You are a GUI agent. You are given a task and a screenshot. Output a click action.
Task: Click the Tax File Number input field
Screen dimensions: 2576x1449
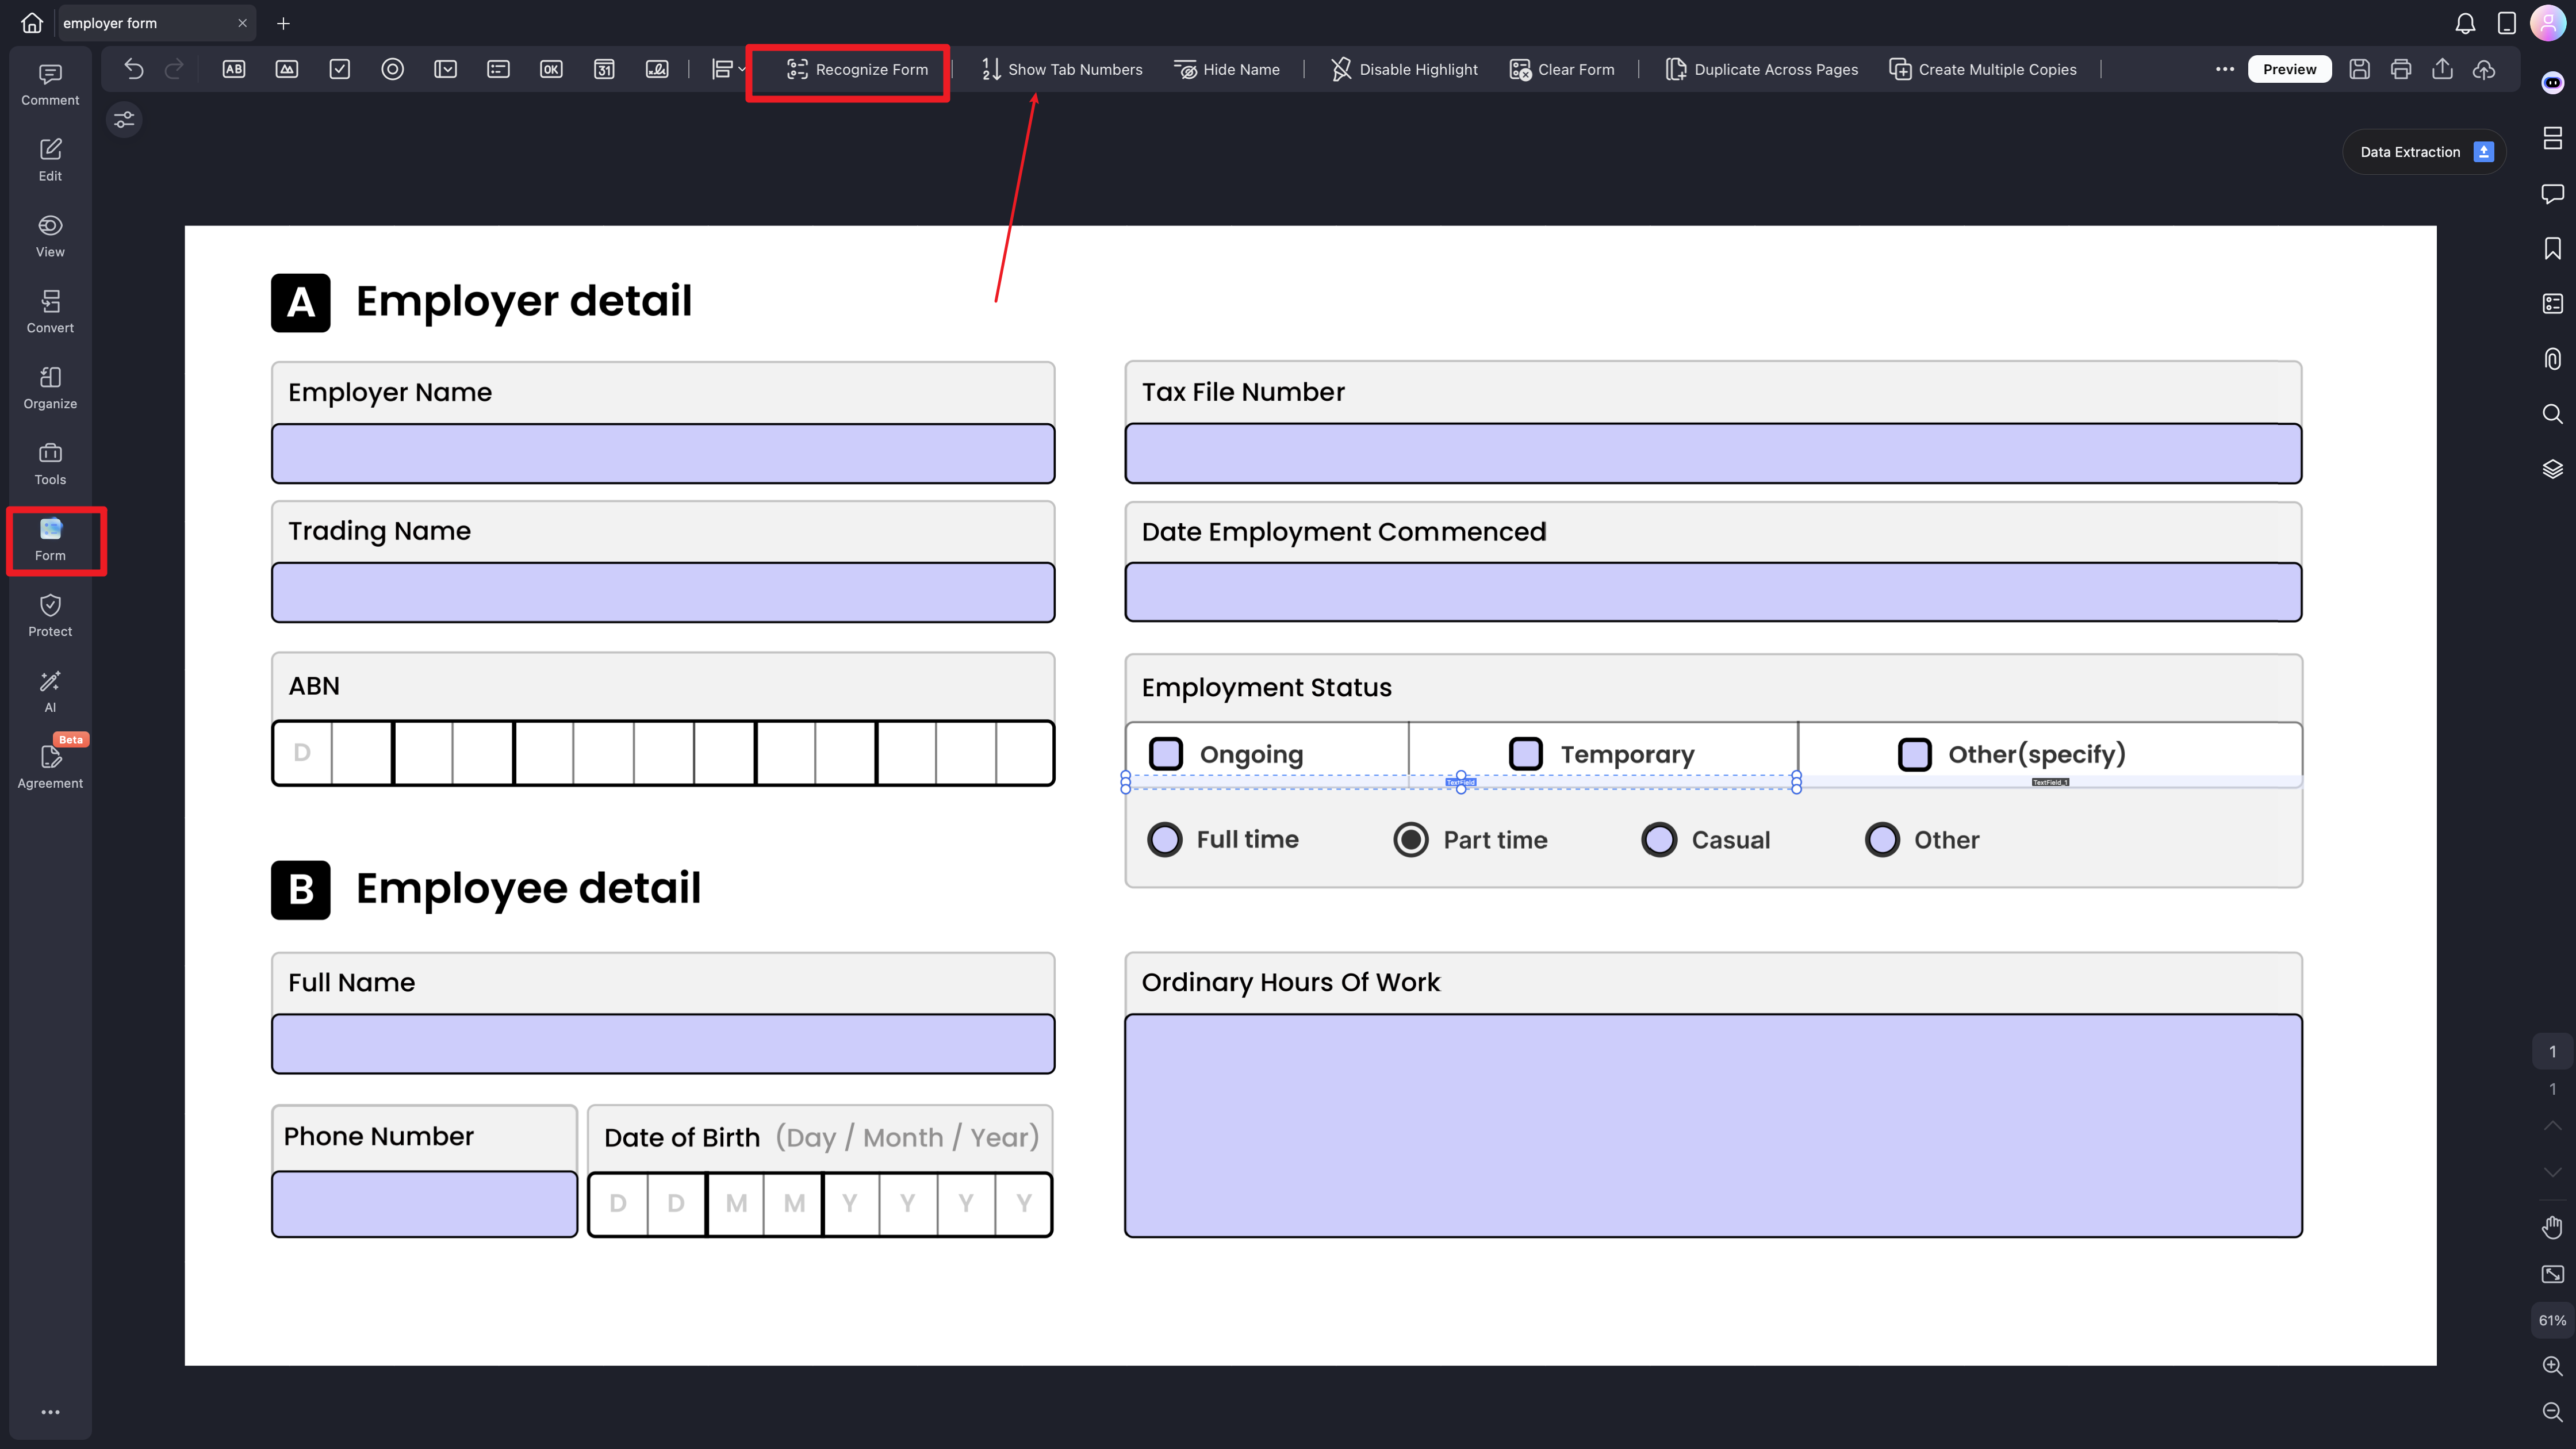coord(1714,454)
